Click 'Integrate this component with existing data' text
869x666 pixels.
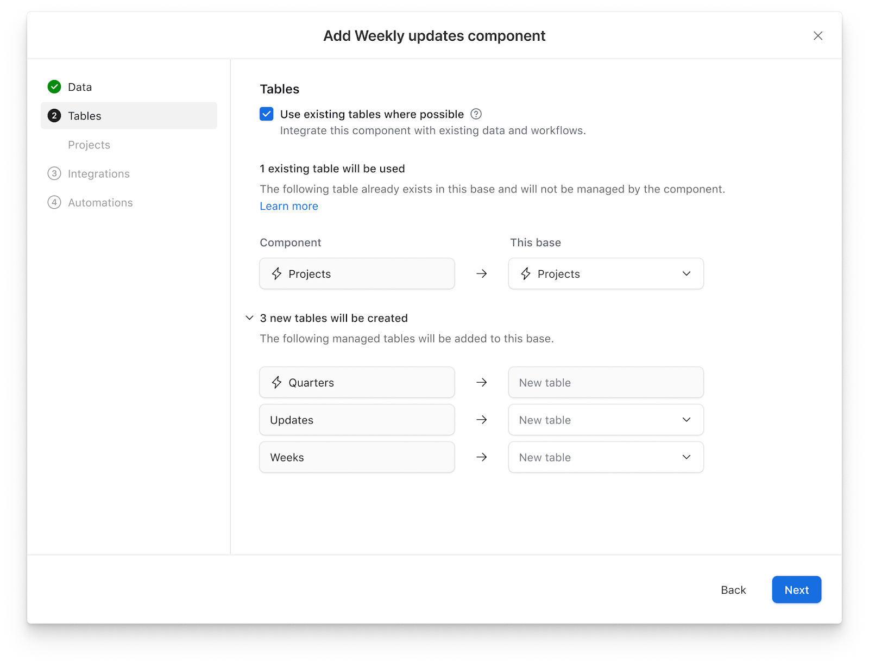click(x=433, y=130)
